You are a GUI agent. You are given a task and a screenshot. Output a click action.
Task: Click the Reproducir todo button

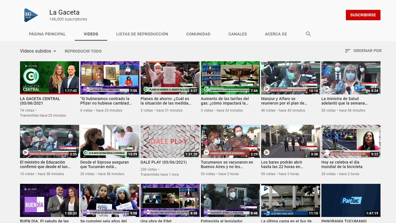pyautogui.click(x=83, y=51)
